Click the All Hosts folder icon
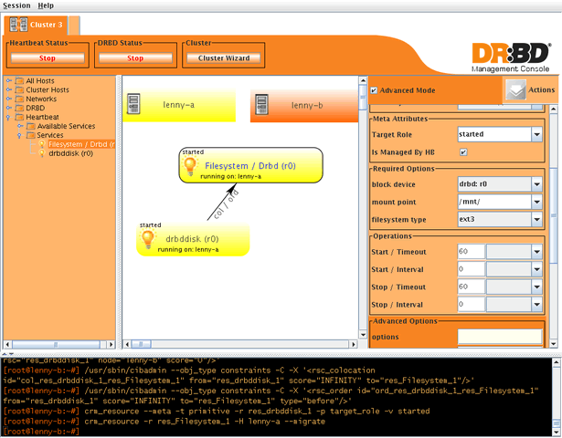 click(x=19, y=80)
